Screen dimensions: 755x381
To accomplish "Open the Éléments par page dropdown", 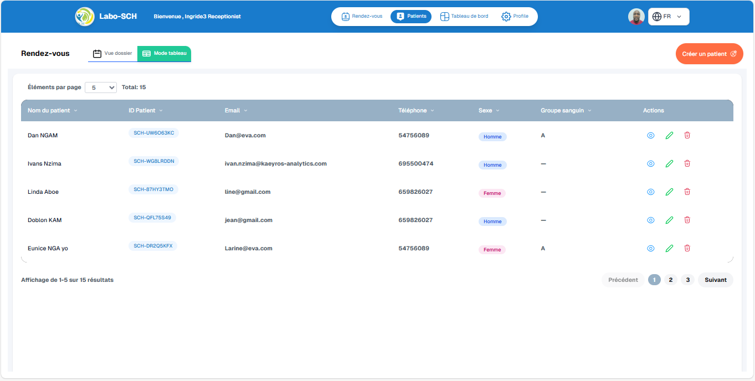I will [100, 87].
